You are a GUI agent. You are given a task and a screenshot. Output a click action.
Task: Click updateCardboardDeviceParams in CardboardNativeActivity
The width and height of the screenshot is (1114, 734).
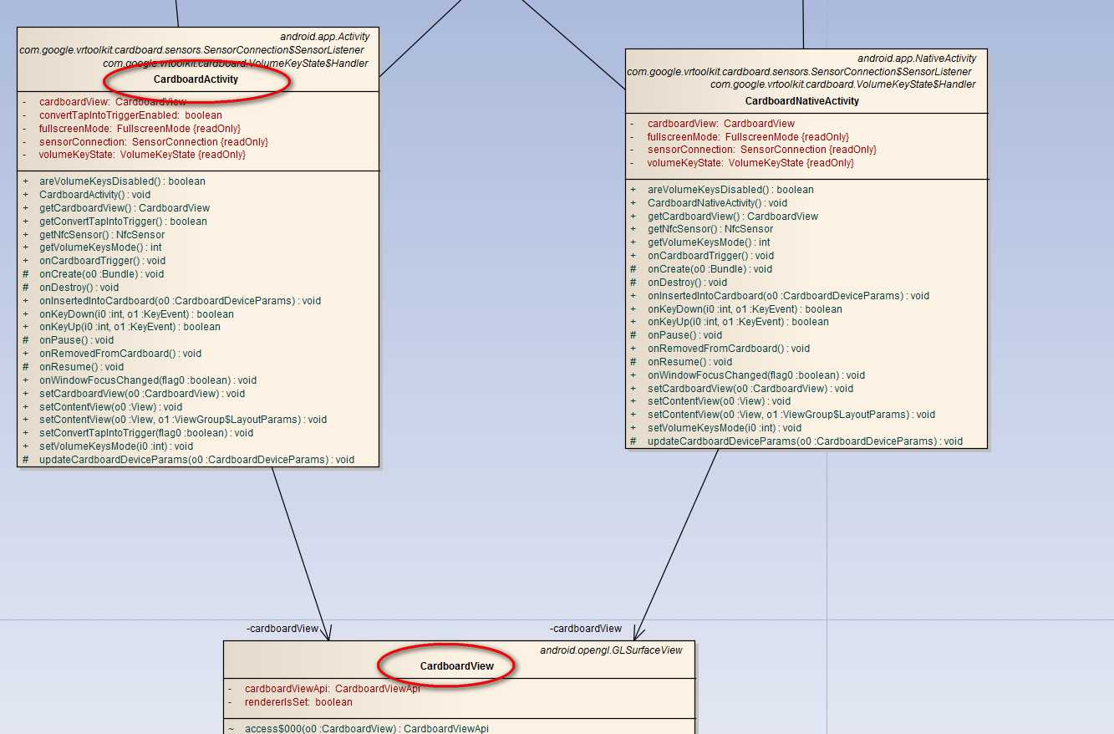click(805, 441)
